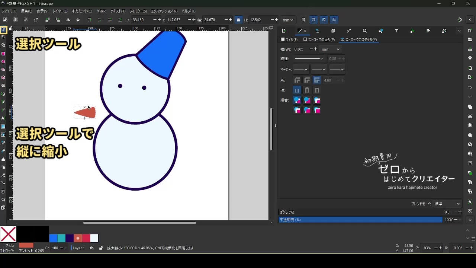Select the square cap button

[x=317, y=90]
